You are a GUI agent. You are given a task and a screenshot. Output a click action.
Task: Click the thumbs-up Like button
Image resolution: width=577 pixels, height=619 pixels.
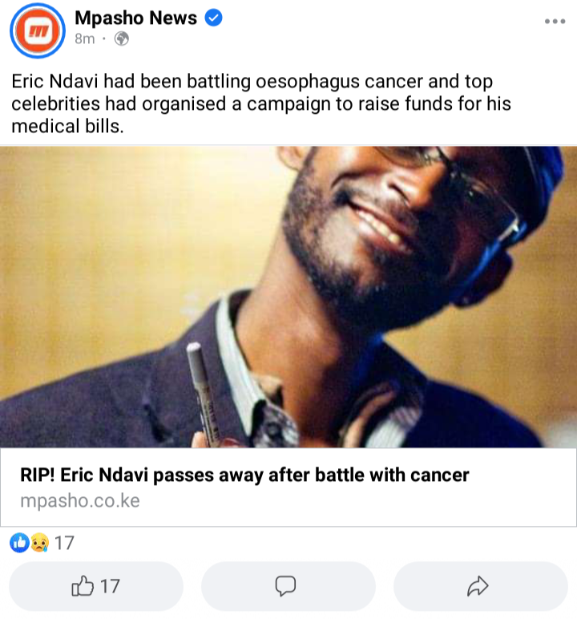coord(96,586)
